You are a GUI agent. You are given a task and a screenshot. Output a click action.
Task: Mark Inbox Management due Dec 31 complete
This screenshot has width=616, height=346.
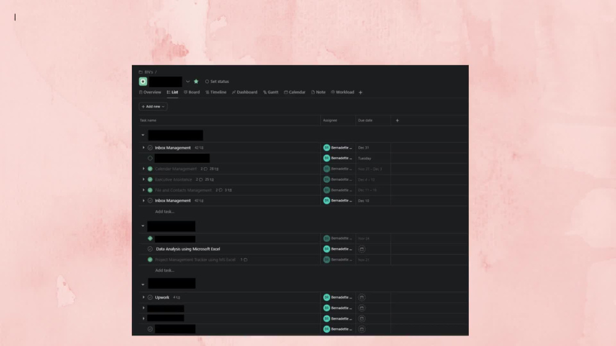click(150, 147)
